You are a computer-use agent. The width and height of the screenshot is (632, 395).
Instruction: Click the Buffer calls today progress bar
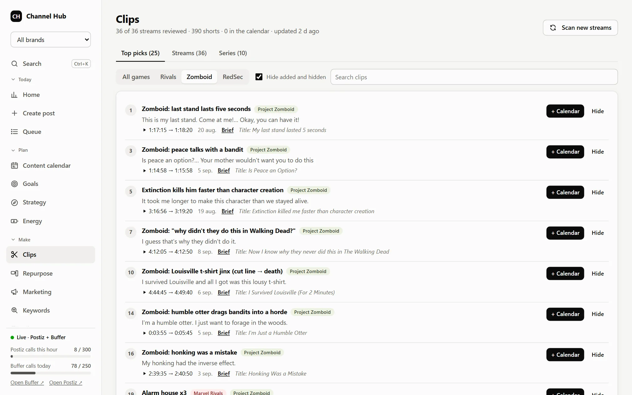51,373
